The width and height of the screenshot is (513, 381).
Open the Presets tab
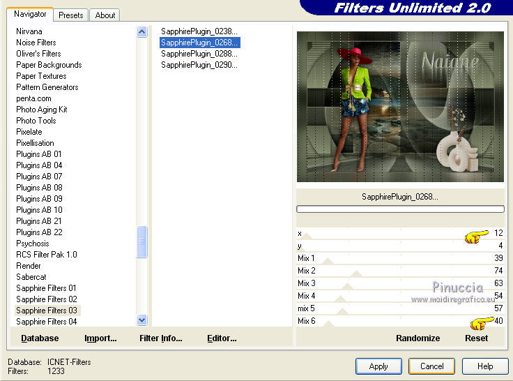coord(70,15)
